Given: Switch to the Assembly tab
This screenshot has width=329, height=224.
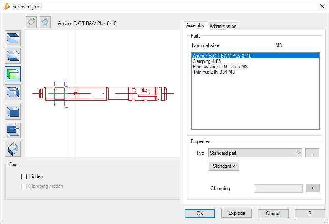Looking at the screenshot, I should (195, 26).
